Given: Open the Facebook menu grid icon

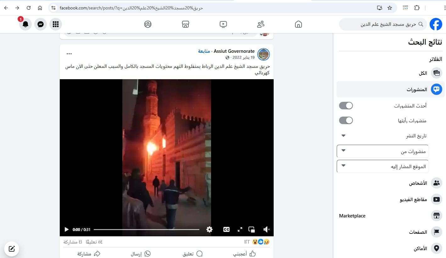Looking at the screenshot, I should tap(56, 24).
